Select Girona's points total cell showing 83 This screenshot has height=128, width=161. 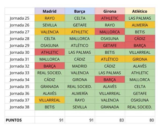pos(110,120)
